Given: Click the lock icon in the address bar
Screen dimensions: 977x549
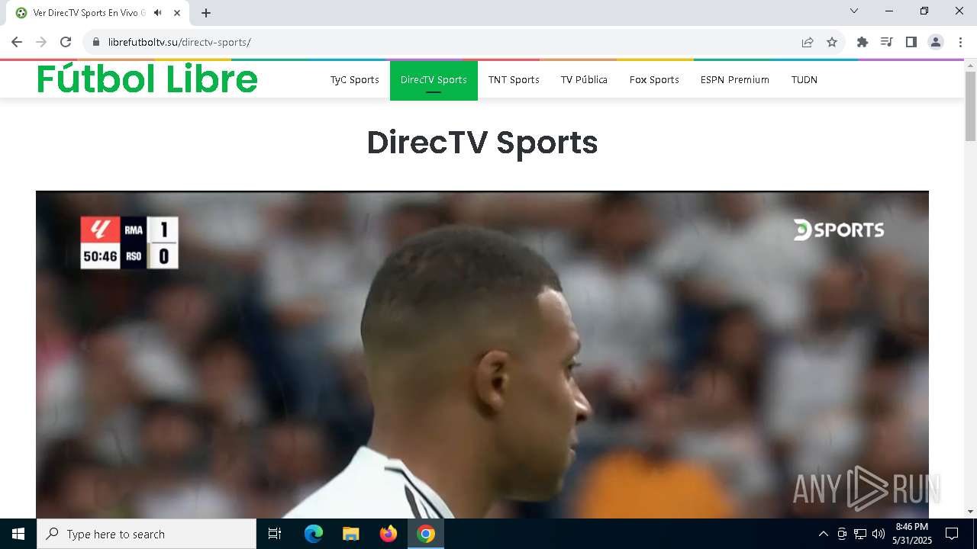Looking at the screenshot, I should 96,42.
